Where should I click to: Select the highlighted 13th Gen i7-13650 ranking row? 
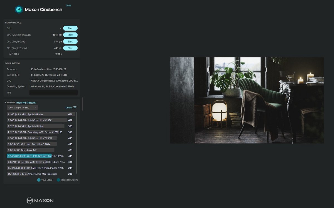(x=41, y=156)
